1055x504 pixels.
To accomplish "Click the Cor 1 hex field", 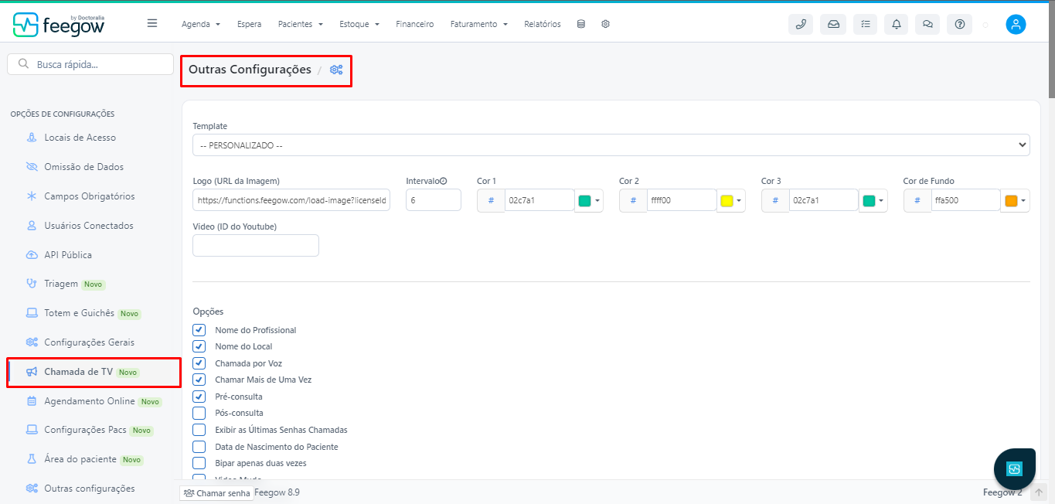I will (539, 201).
